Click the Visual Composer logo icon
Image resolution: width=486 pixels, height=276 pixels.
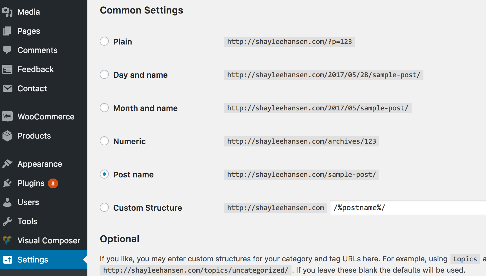pyautogui.click(x=7, y=240)
